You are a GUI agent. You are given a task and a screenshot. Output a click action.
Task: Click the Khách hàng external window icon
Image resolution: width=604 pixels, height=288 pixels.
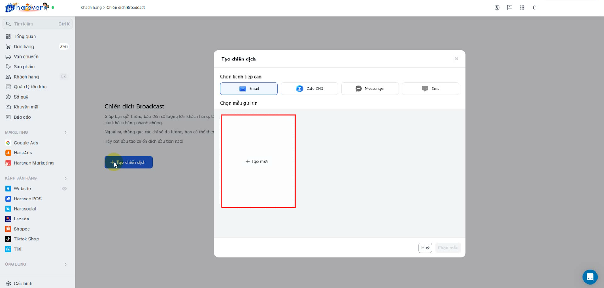64,77
